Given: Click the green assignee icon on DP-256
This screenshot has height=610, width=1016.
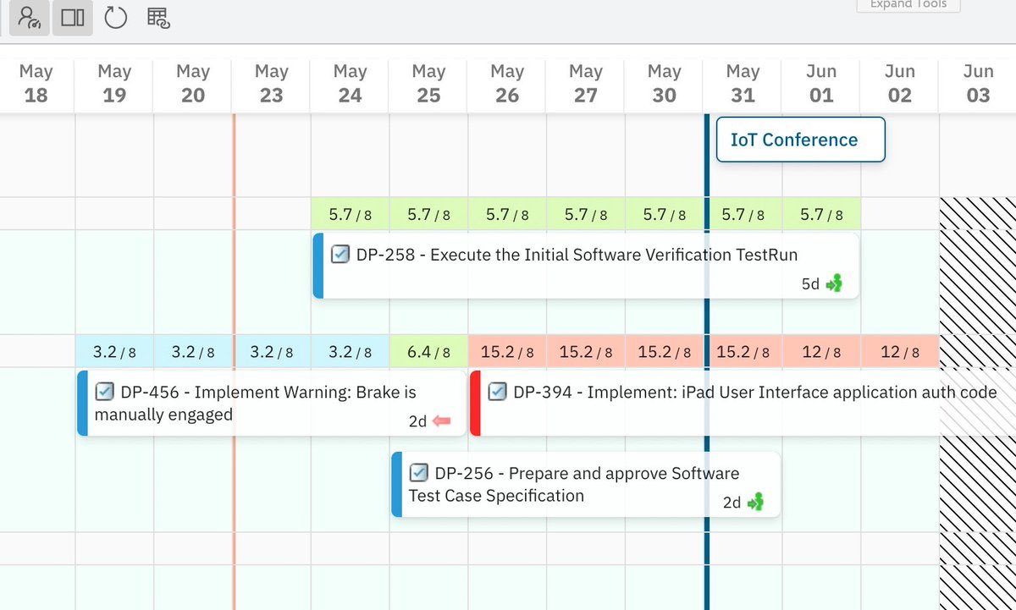Looking at the screenshot, I should point(755,502).
